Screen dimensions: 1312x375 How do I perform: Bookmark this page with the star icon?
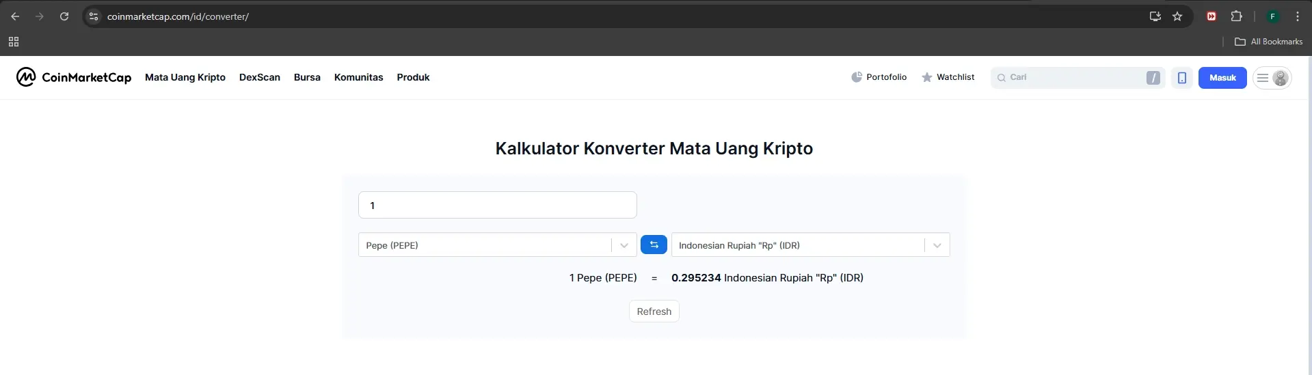[1177, 16]
